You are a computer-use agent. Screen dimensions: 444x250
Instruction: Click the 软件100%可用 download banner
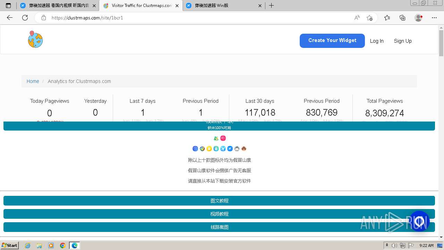pyautogui.click(x=219, y=126)
